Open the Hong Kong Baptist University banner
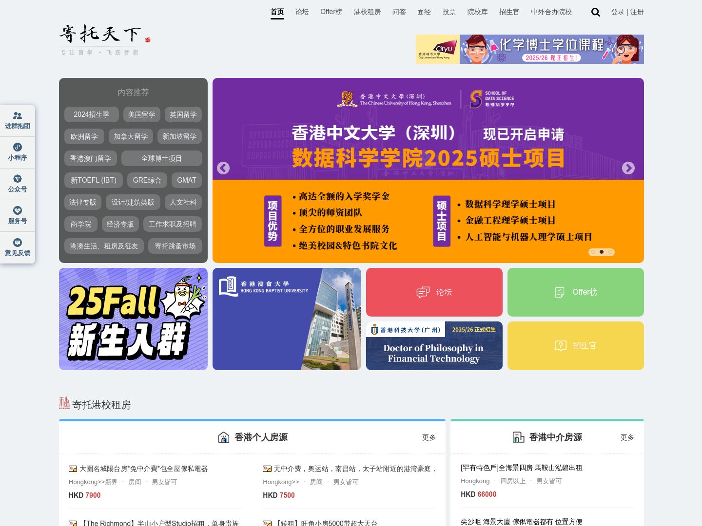The width and height of the screenshot is (702, 526). coord(287,319)
